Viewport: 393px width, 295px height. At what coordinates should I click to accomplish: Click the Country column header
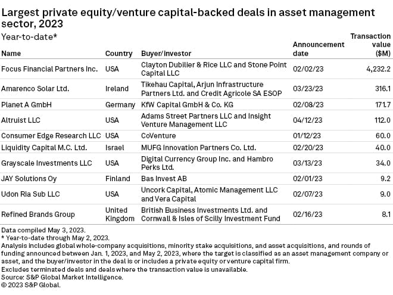[x=118, y=54]
